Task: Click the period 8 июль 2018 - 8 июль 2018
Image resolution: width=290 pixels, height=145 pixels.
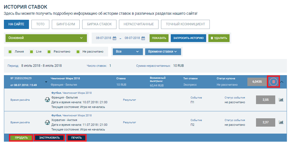Action: click(42, 66)
